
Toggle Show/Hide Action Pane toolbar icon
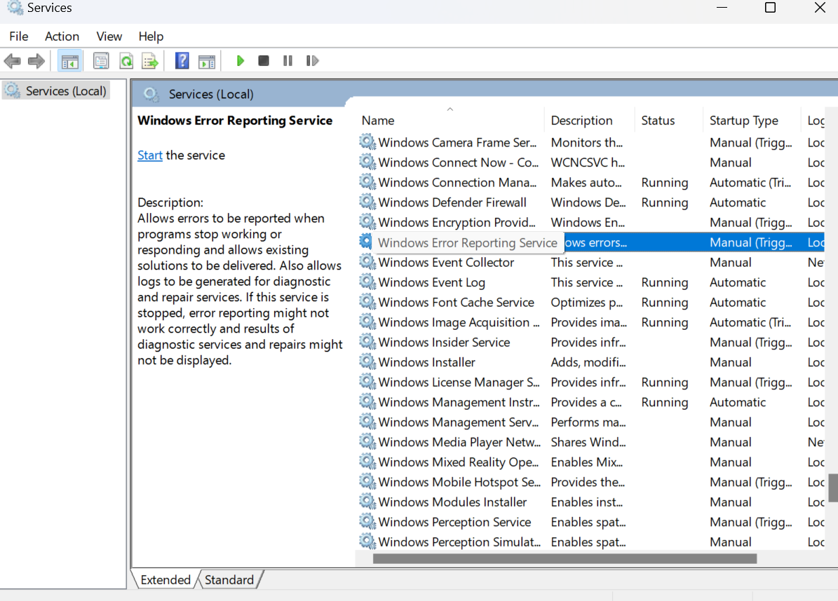coord(206,62)
